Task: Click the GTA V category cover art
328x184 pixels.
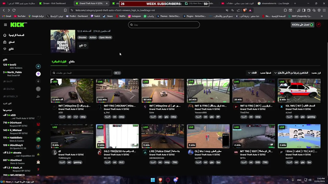Action: pos(63,41)
